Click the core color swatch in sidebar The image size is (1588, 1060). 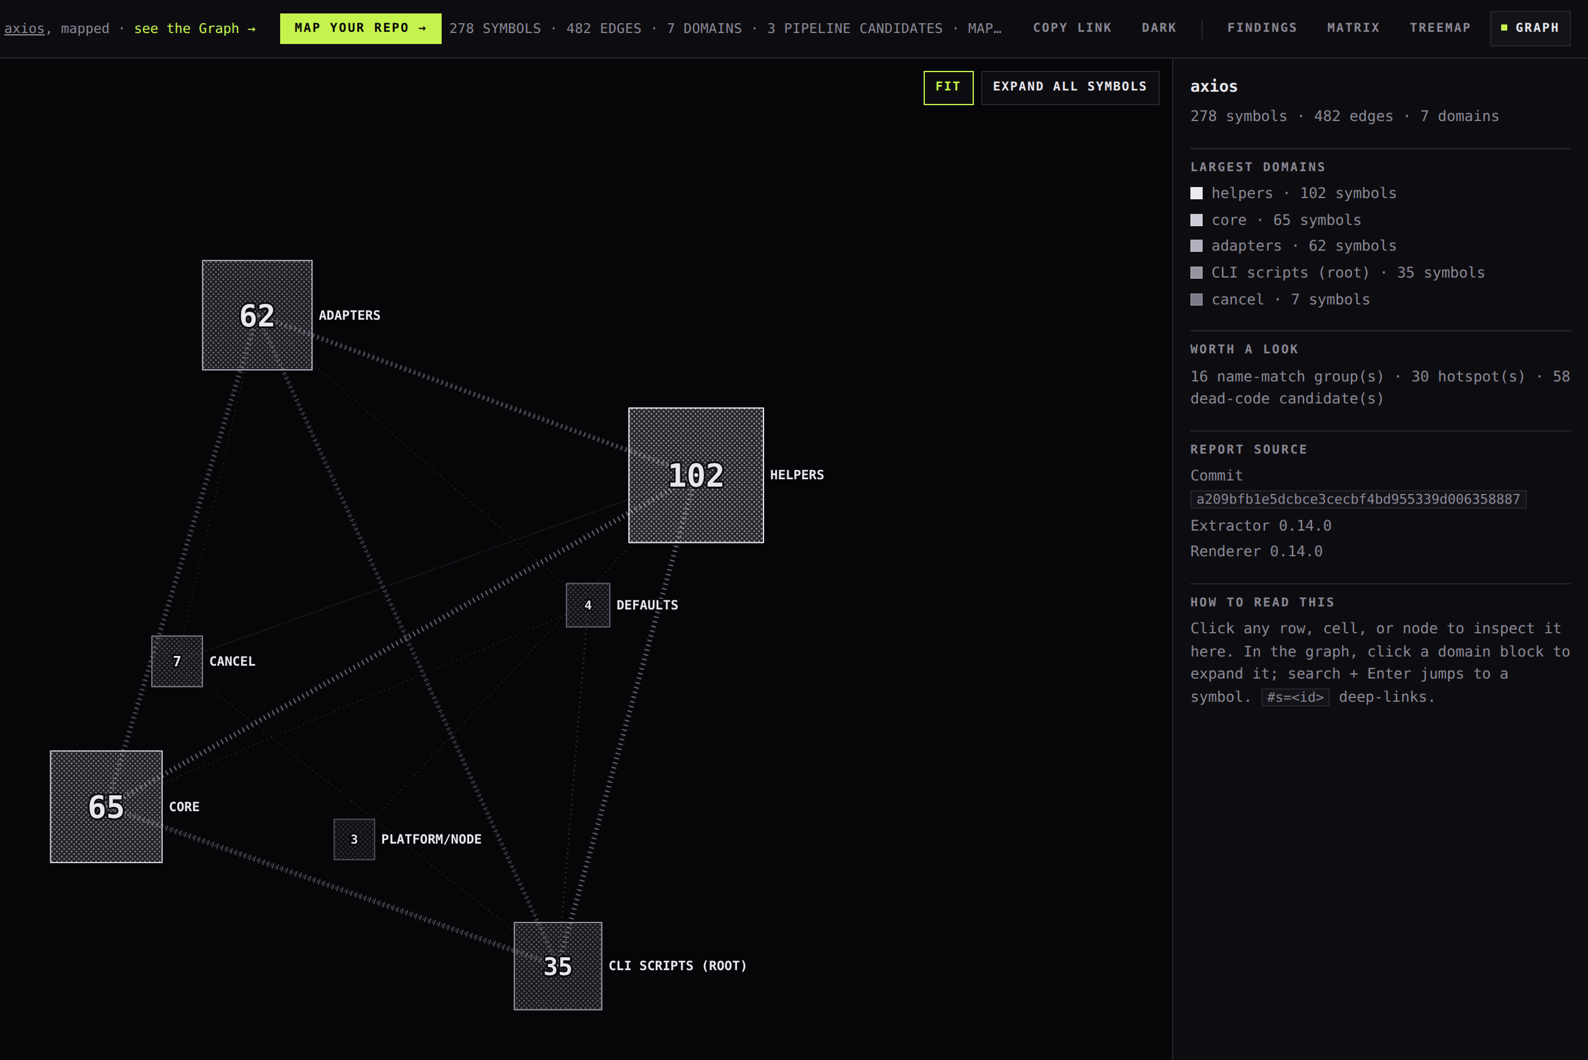(x=1197, y=221)
